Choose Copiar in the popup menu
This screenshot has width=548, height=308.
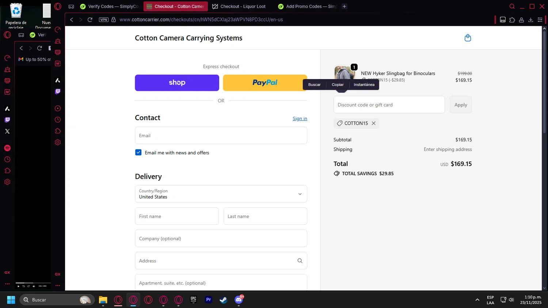338,85
